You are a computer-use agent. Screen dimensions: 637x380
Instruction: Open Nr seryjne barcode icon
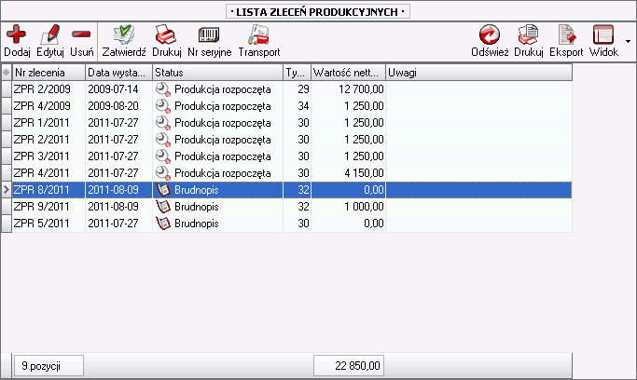click(209, 34)
